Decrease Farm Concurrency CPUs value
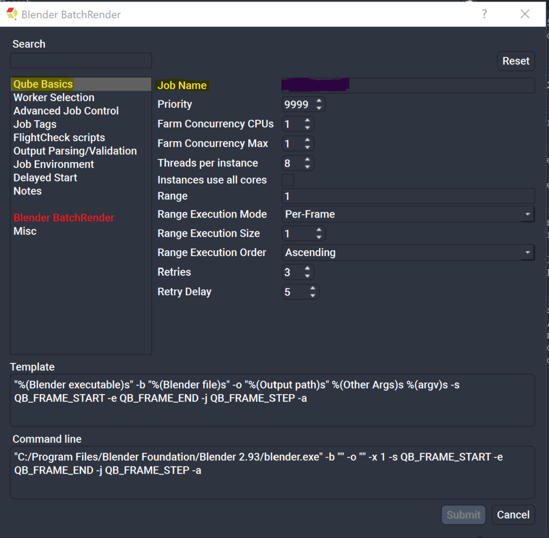This screenshot has width=549, height=538. pyautogui.click(x=307, y=128)
